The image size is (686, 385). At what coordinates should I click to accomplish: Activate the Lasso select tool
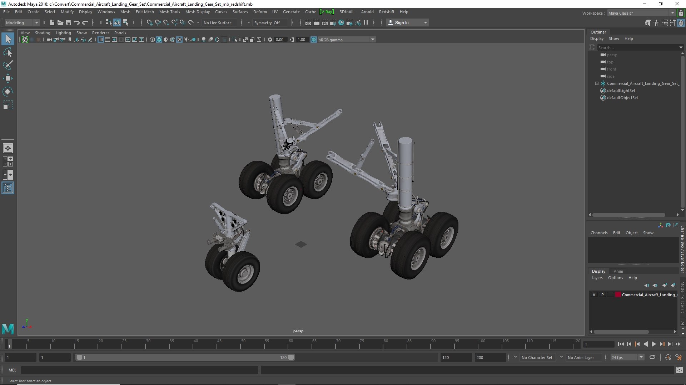click(8, 52)
